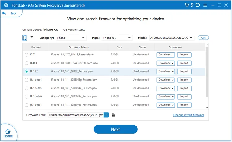This screenshot has width=232, height=142.
Task: Click the filter funnel icon
Action: (x=32, y=38)
